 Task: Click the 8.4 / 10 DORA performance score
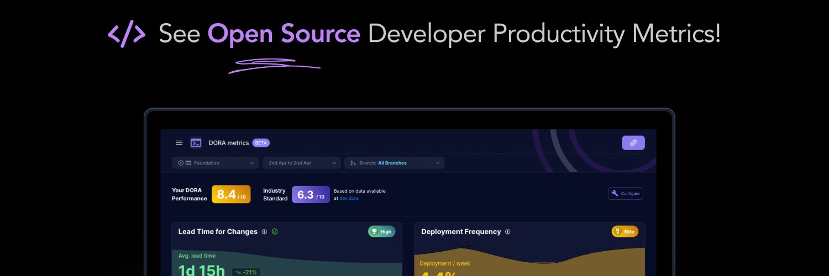(231, 194)
